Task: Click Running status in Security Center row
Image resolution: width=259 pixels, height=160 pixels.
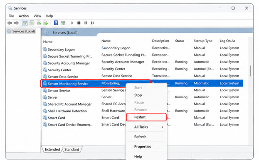Action: pyautogui.click(x=181, y=69)
